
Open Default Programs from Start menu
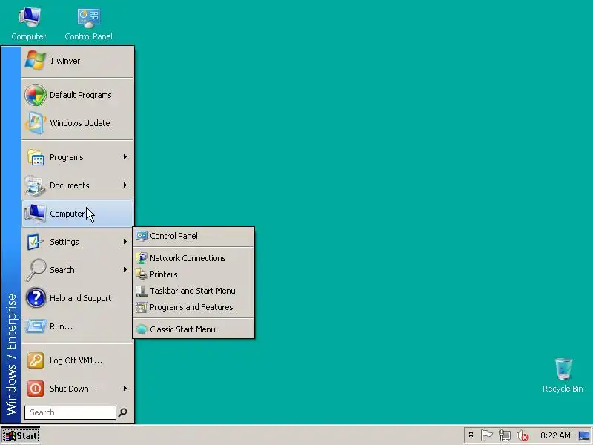click(78, 95)
